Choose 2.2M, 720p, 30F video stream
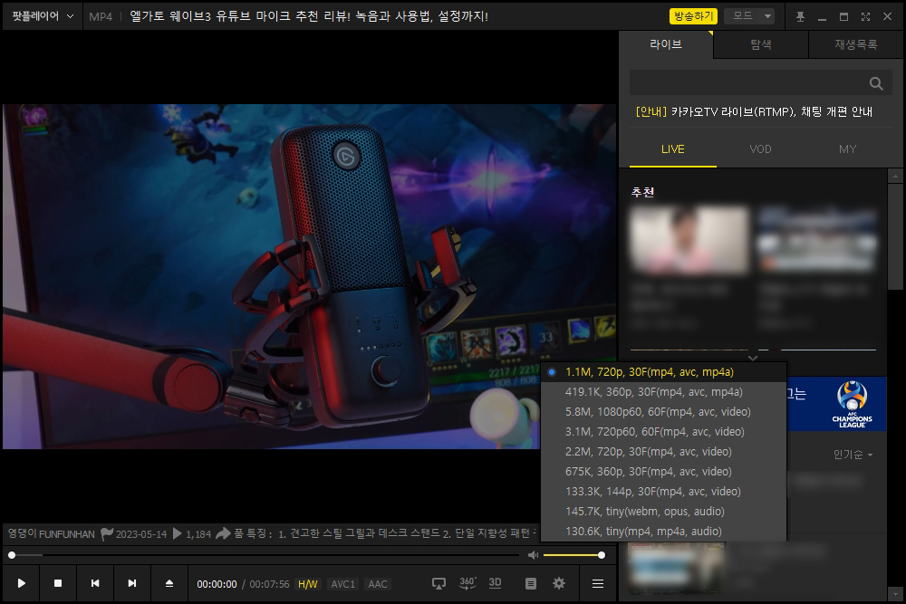This screenshot has height=604, width=906. [x=663, y=452]
